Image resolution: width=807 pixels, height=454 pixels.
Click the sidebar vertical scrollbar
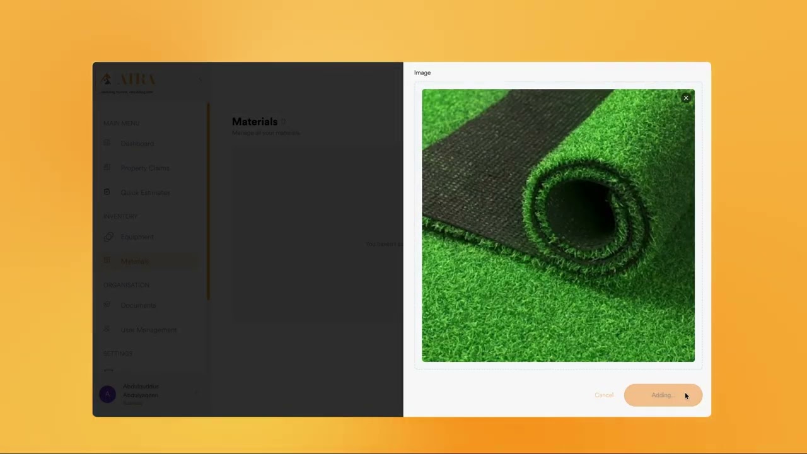208,202
